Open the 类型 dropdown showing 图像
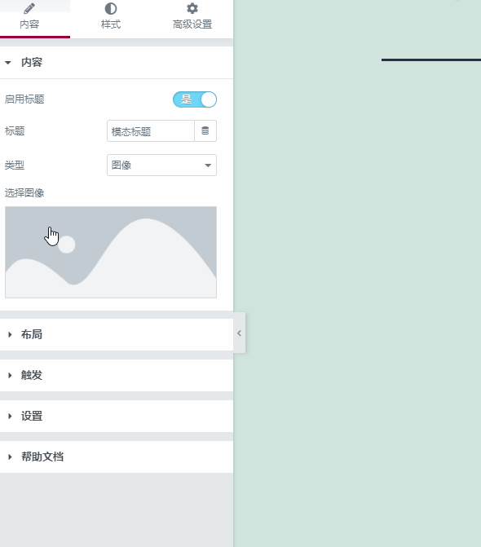The height and width of the screenshot is (547, 481). tap(161, 165)
